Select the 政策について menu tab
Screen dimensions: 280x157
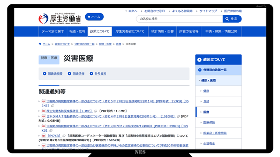tap(100, 31)
